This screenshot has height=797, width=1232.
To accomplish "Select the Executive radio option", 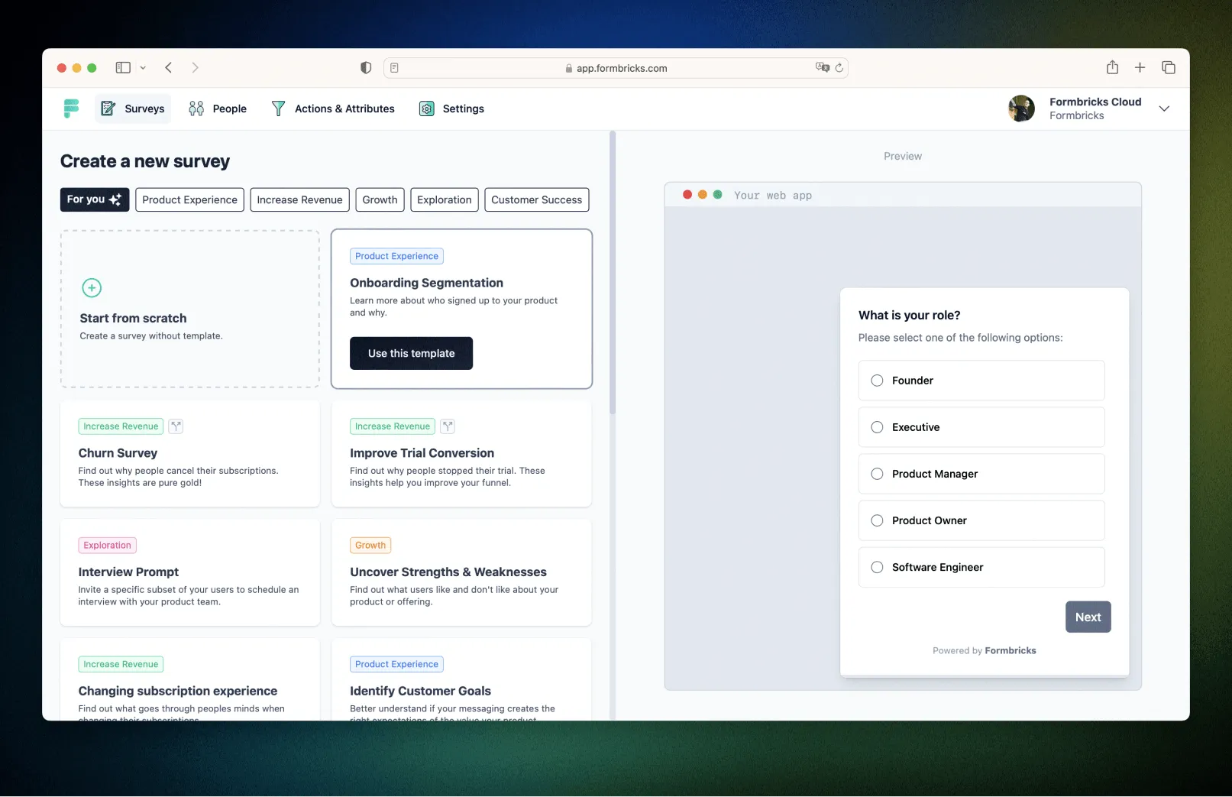I will [877, 427].
